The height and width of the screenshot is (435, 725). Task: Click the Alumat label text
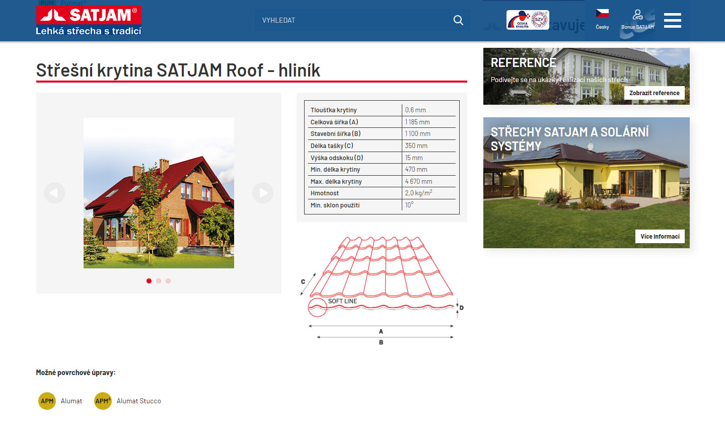pos(71,401)
